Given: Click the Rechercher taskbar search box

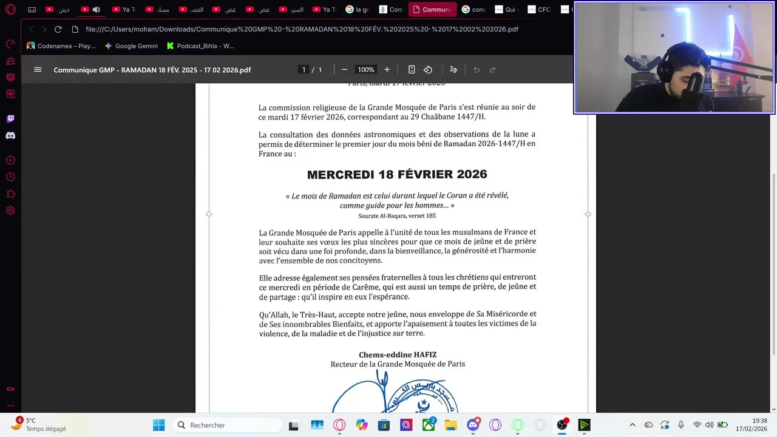Looking at the screenshot, I should click(226, 425).
